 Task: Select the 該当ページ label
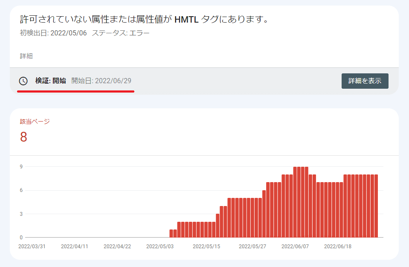(x=35, y=122)
